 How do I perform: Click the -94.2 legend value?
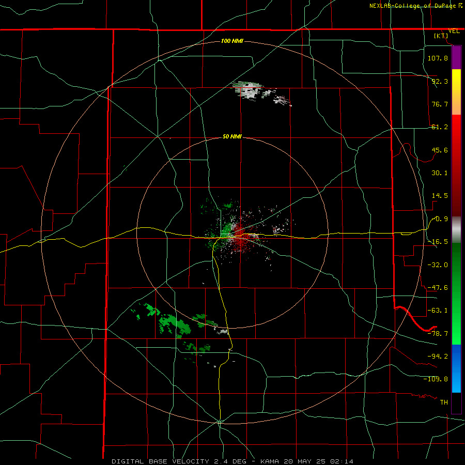coord(438,356)
